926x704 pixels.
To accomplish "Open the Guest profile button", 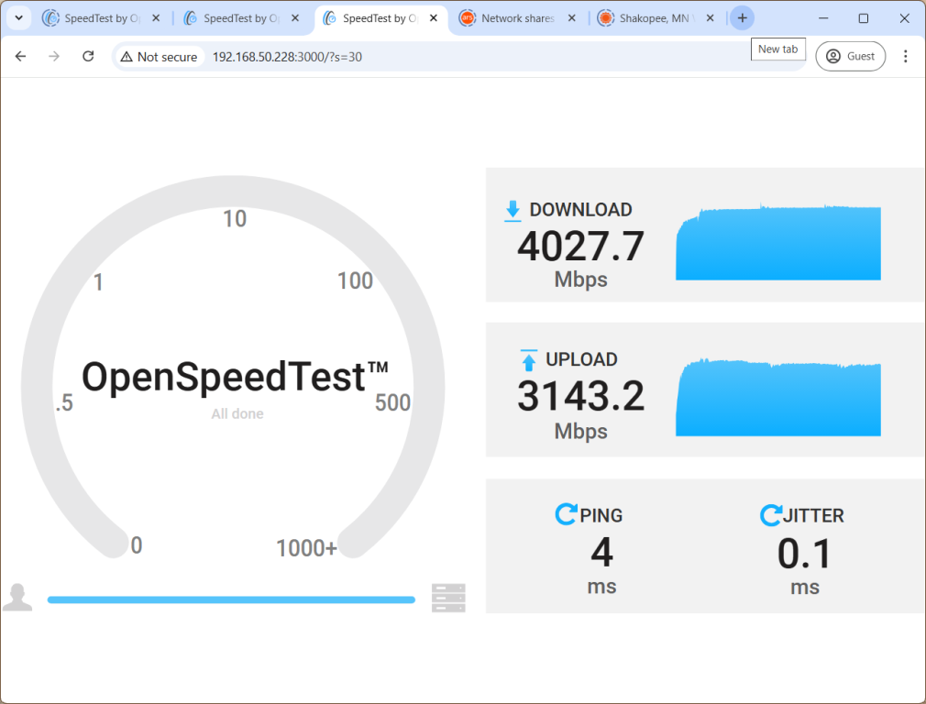I will click(850, 56).
